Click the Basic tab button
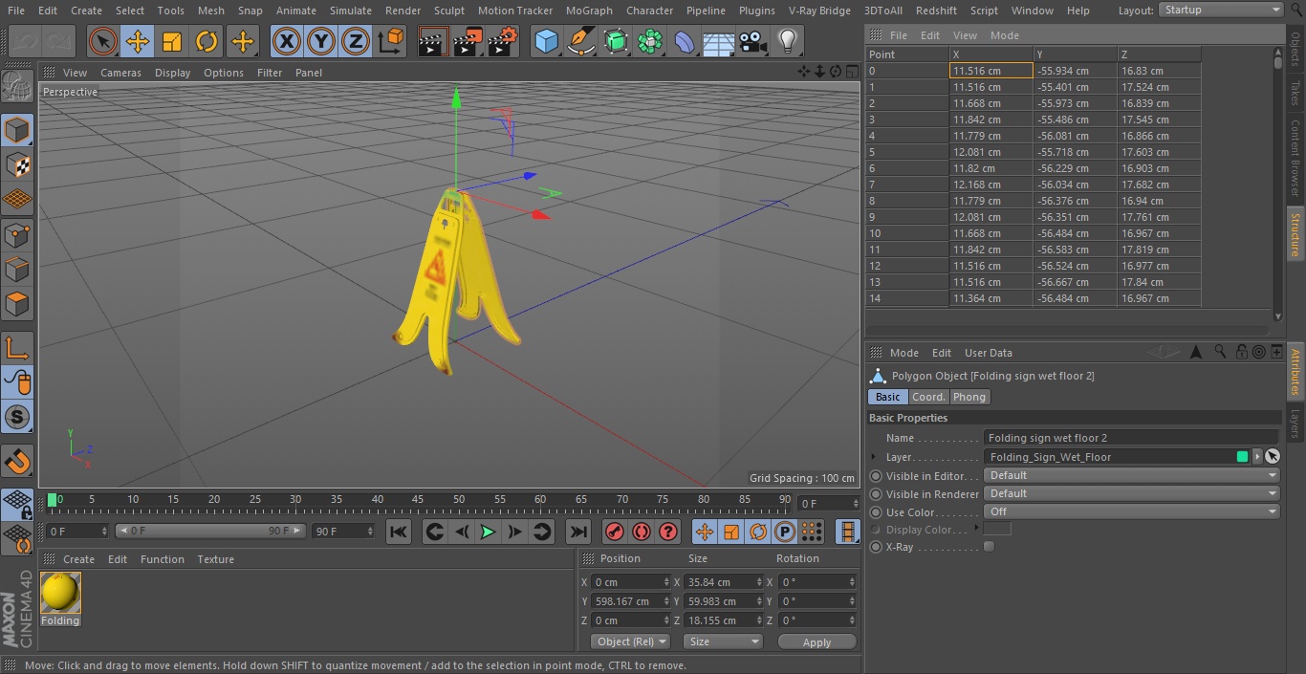This screenshot has width=1306, height=674. pos(887,397)
